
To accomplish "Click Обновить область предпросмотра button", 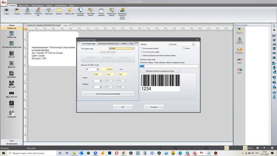I will pyautogui.click(x=160, y=71).
